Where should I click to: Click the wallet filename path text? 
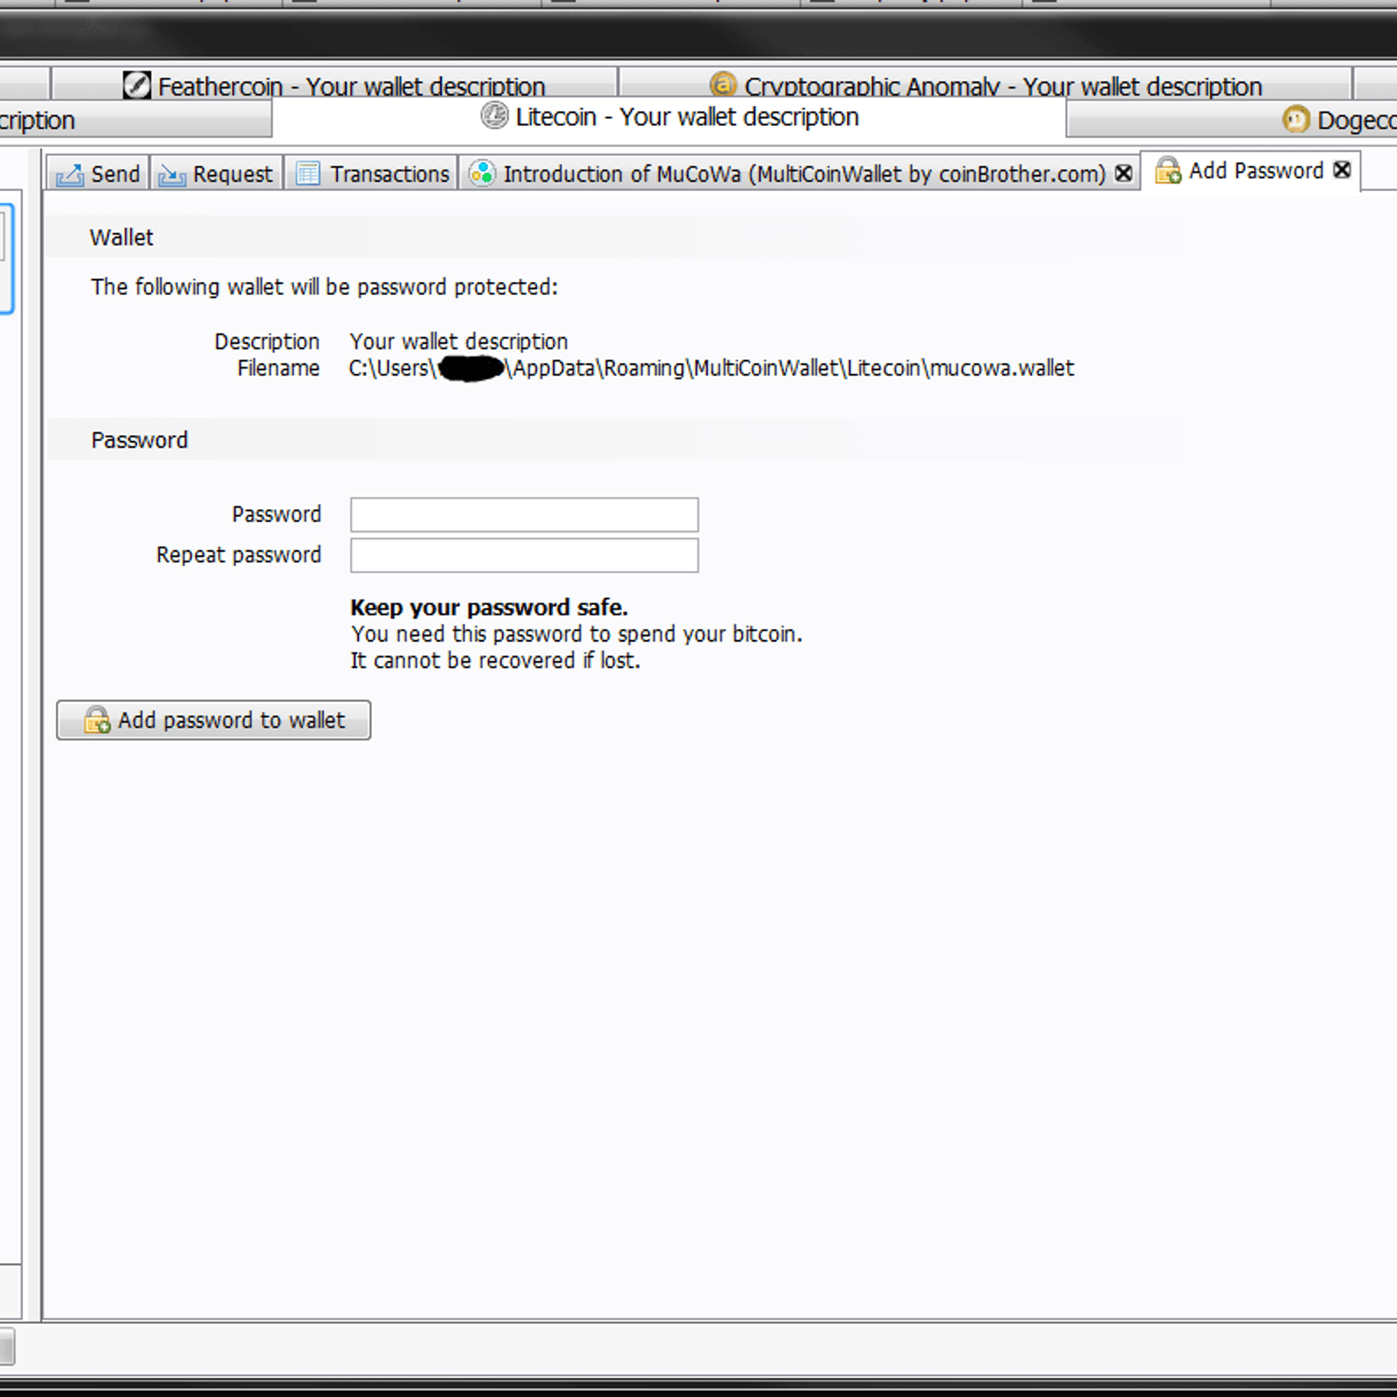(712, 368)
